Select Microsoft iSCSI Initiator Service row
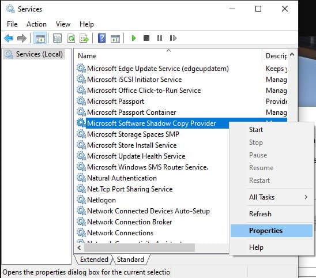316x278 pixels. click(x=134, y=80)
